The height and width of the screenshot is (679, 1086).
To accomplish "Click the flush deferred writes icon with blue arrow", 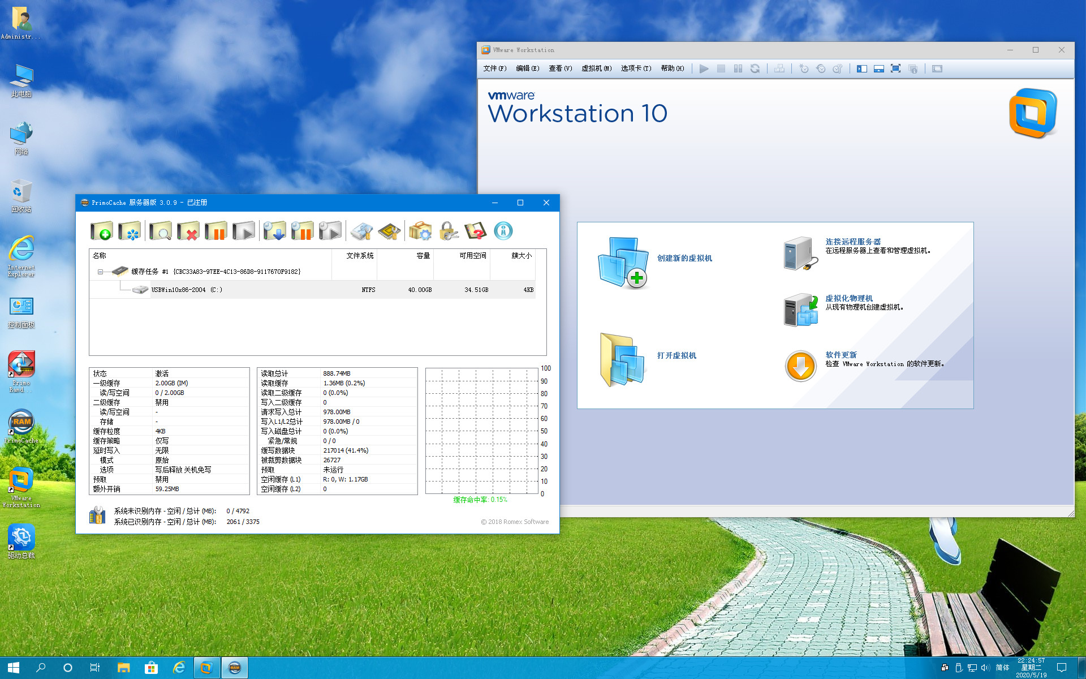I will pyautogui.click(x=275, y=231).
